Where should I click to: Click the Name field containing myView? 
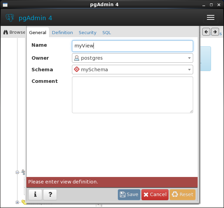pyautogui.click(x=133, y=46)
